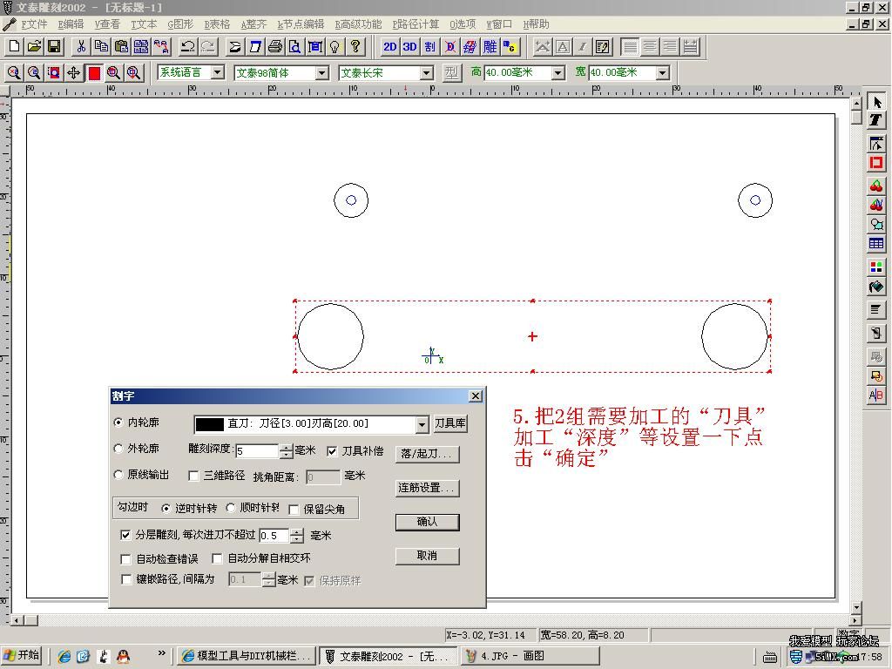
Task: Open the height 高 dropdown
Action: [x=558, y=73]
